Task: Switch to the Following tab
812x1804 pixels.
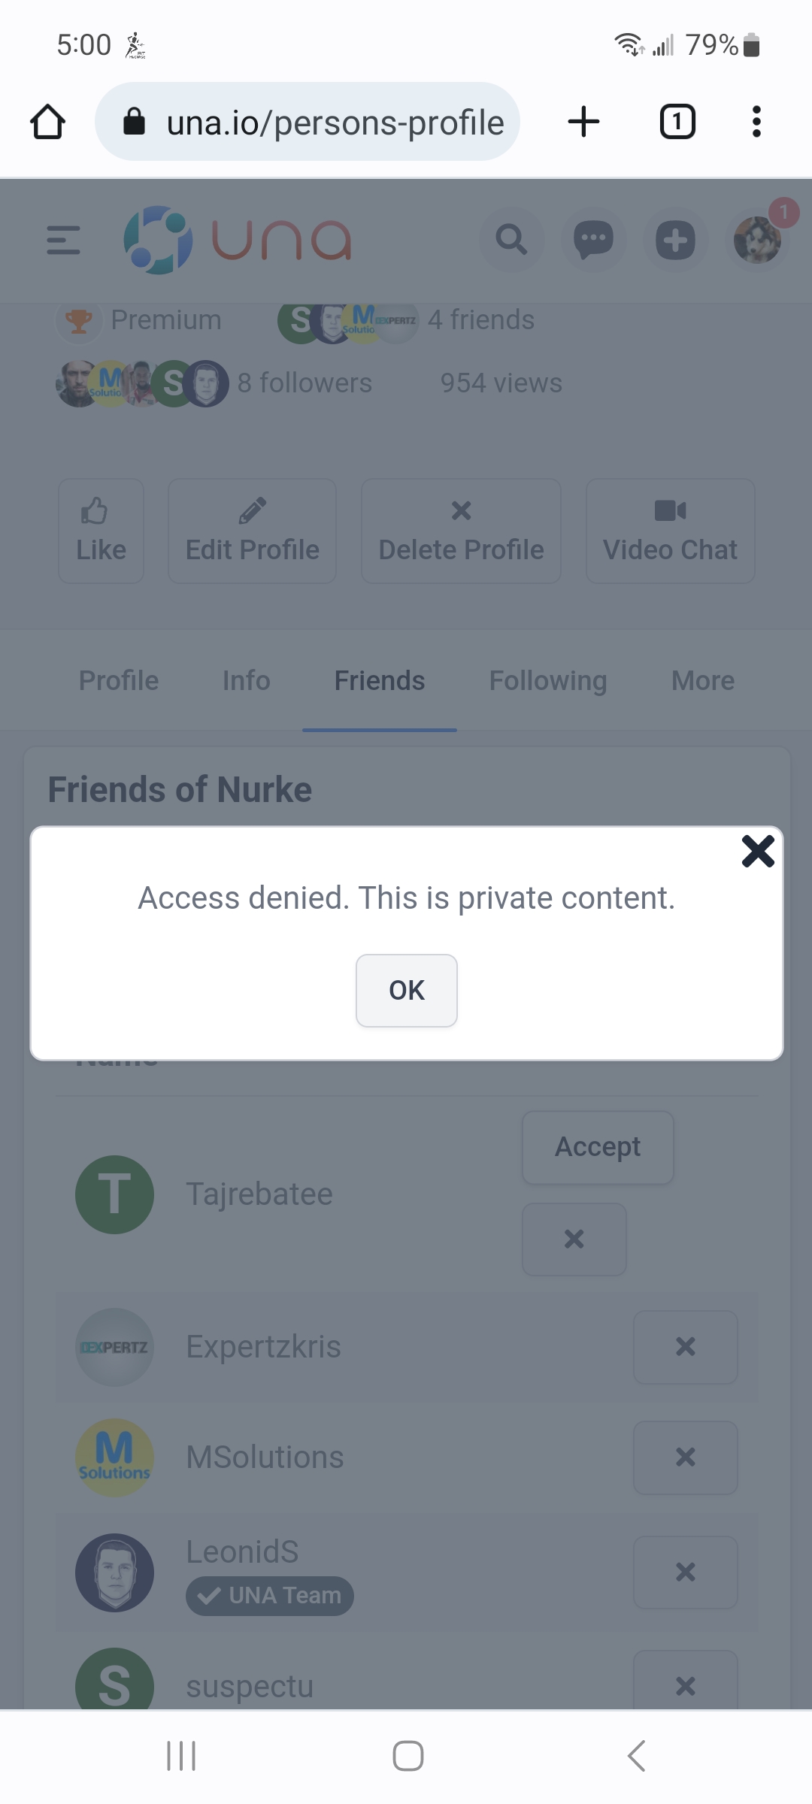Action: [x=547, y=681]
